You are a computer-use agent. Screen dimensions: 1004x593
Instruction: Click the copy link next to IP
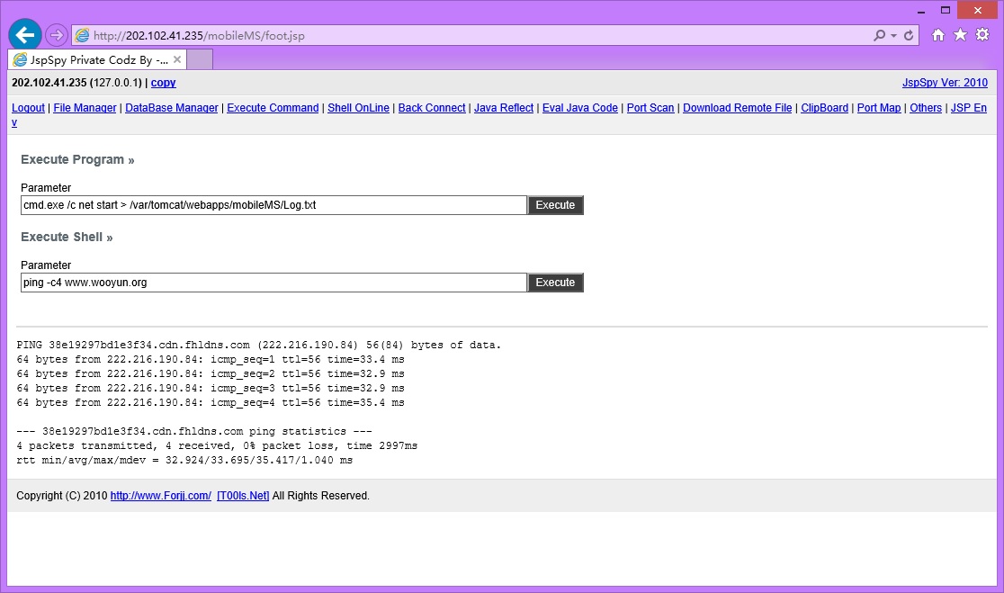(163, 83)
